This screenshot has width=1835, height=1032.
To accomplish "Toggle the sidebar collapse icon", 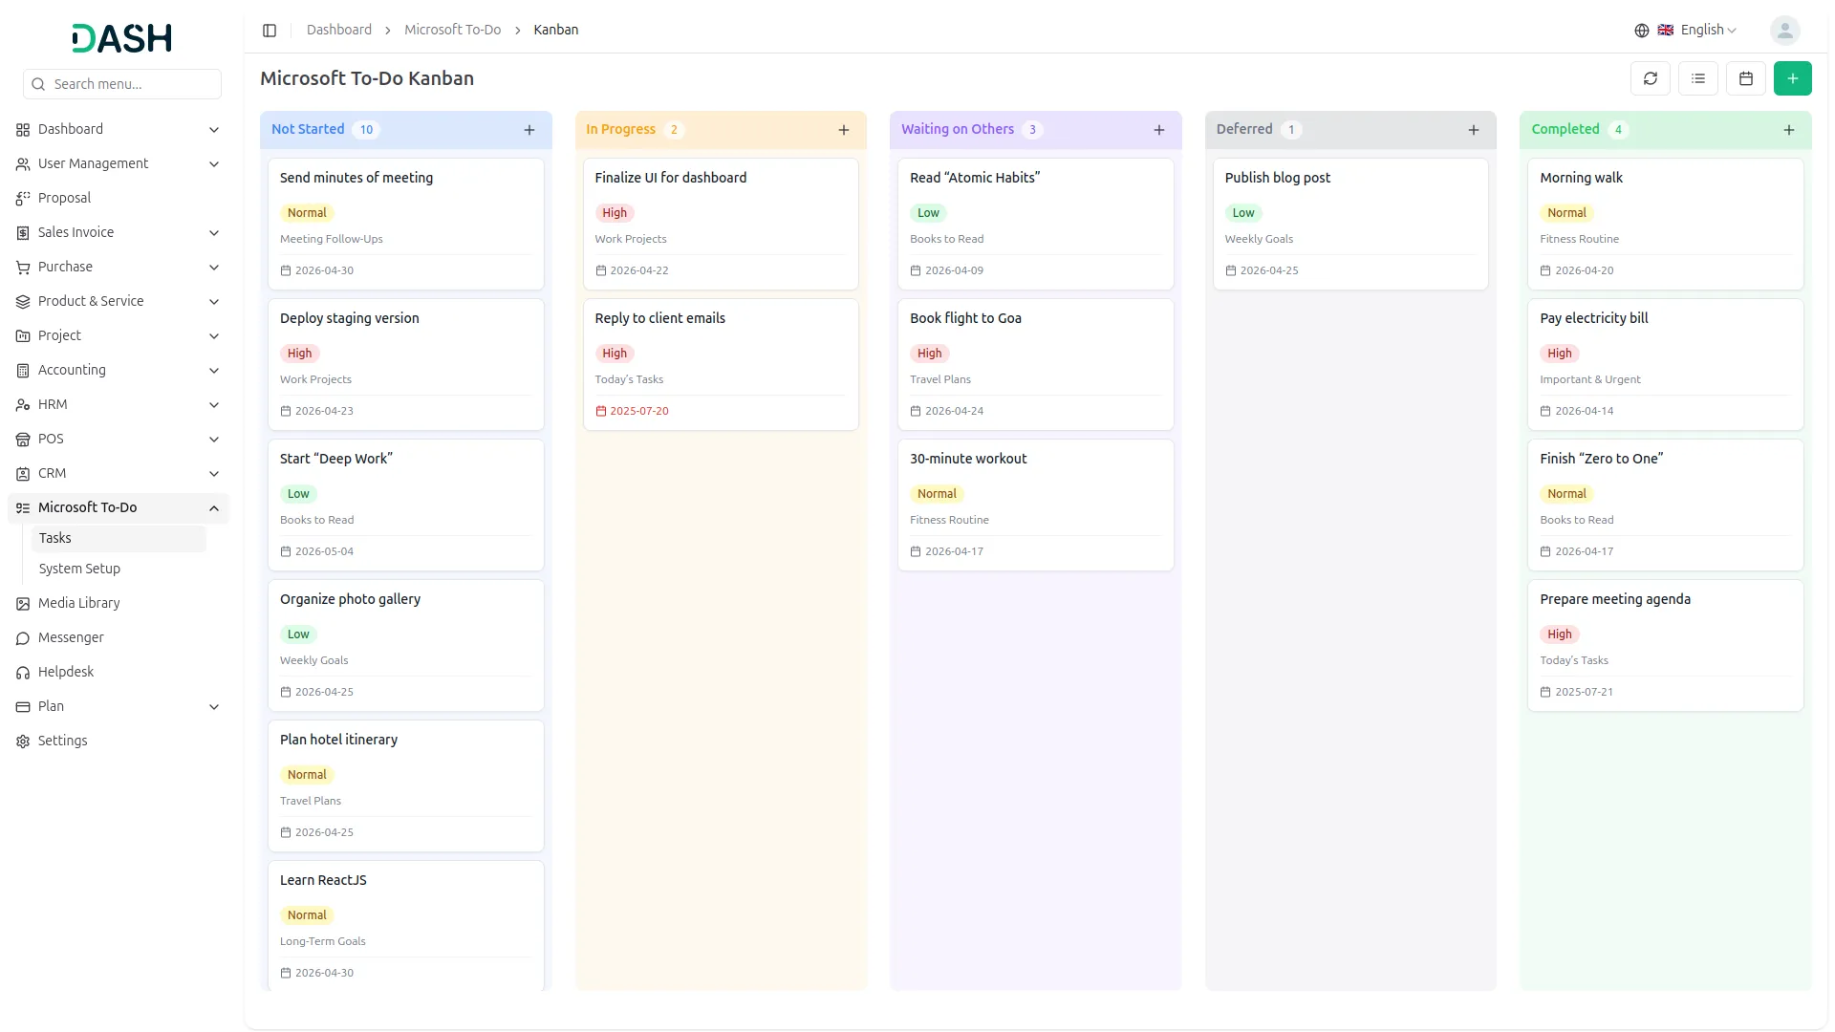I will coord(270,31).
